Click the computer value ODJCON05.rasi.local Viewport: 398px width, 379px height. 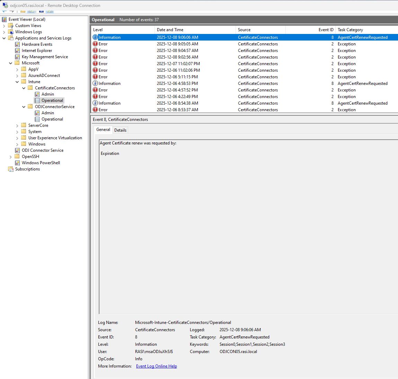[238, 352]
